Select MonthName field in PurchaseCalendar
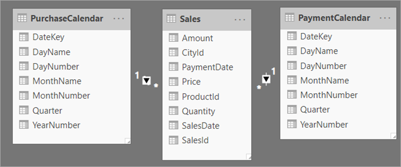The height and width of the screenshot is (167, 401). (x=71, y=81)
